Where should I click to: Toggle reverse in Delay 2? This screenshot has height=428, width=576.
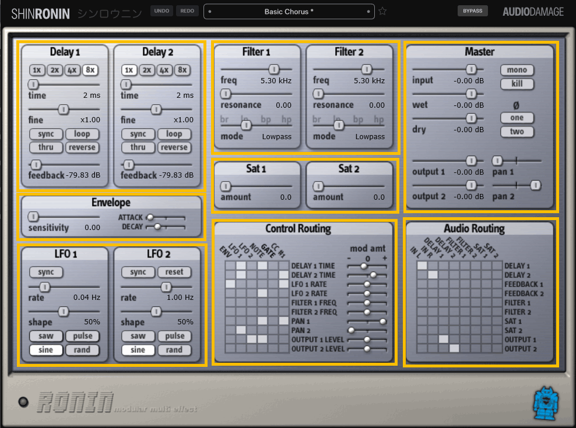click(x=174, y=147)
